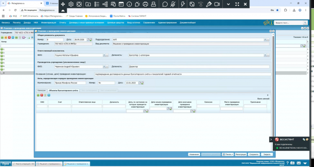Open lookup ellipsis beside Черенков Андрей Юрьевич

coord(107,67)
